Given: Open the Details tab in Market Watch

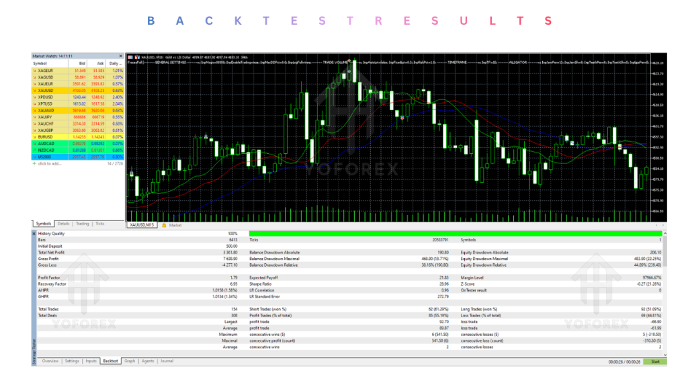Looking at the screenshot, I should (63, 224).
